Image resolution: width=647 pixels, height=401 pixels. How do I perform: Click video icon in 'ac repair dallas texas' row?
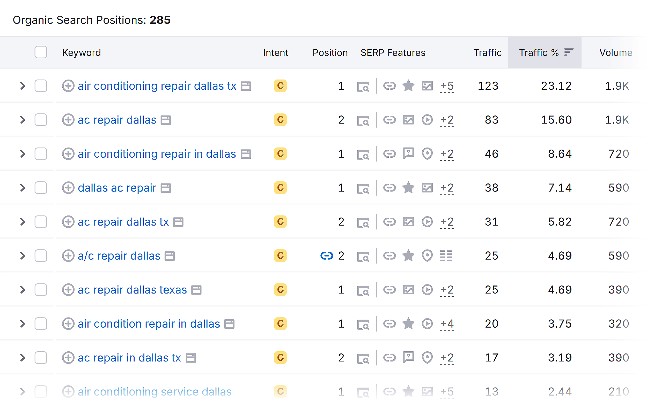pyautogui.click(x=427, y=290)
